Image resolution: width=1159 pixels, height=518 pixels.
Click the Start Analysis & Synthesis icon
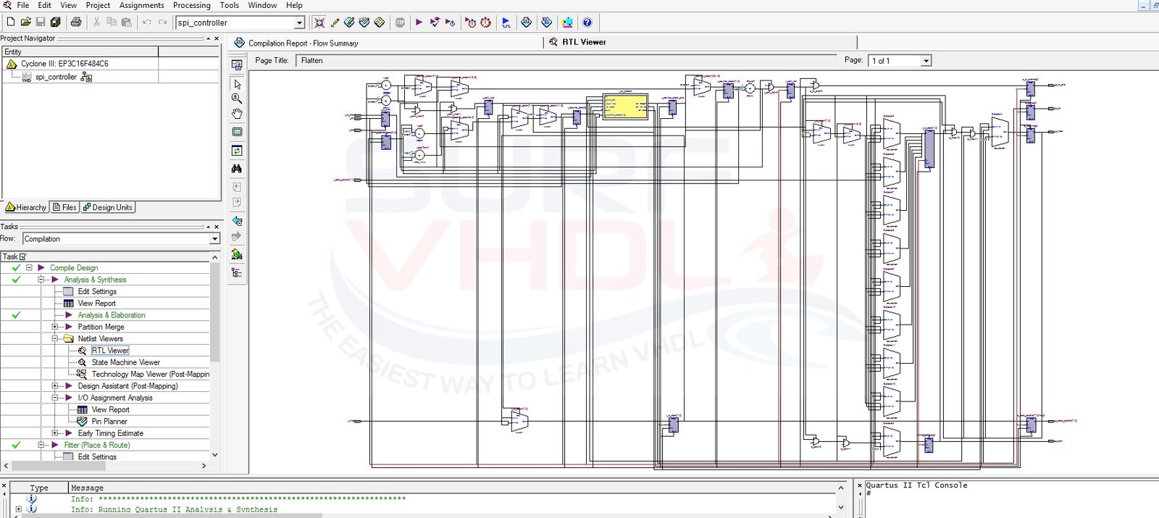(435, 22)
